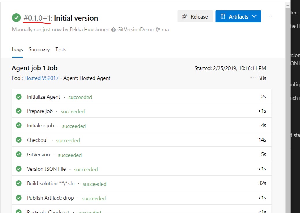Open the Release button

(195, 16)
